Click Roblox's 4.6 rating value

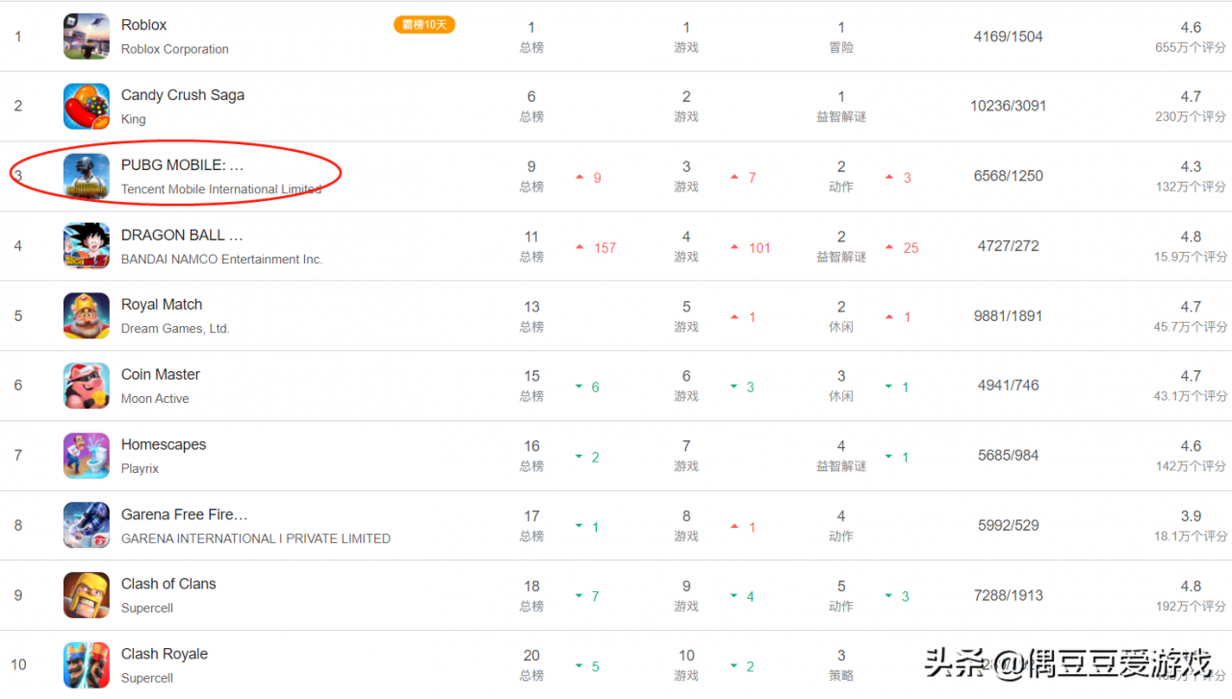1191,28
